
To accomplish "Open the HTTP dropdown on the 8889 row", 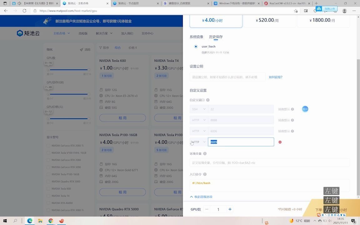I will (x=199, y=142).
